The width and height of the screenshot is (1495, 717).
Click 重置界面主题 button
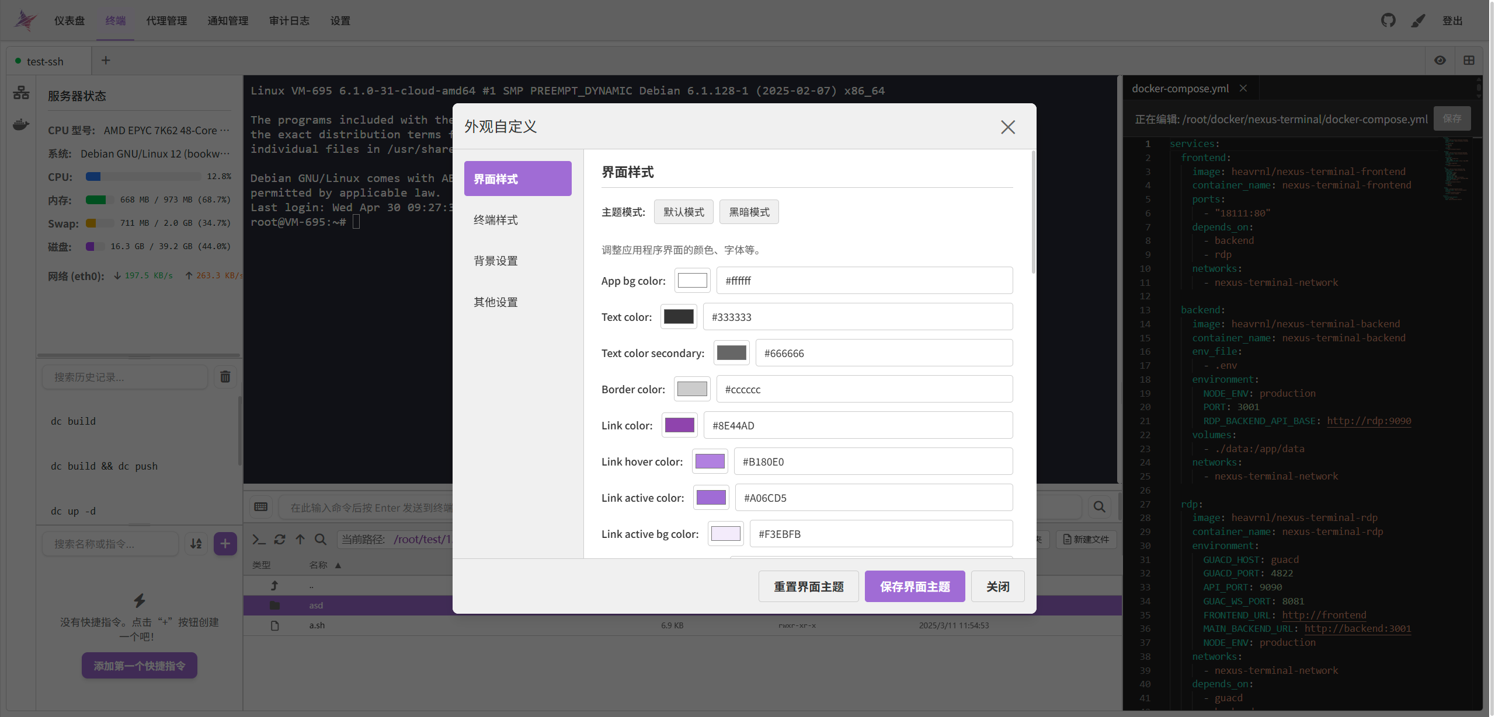808,586
